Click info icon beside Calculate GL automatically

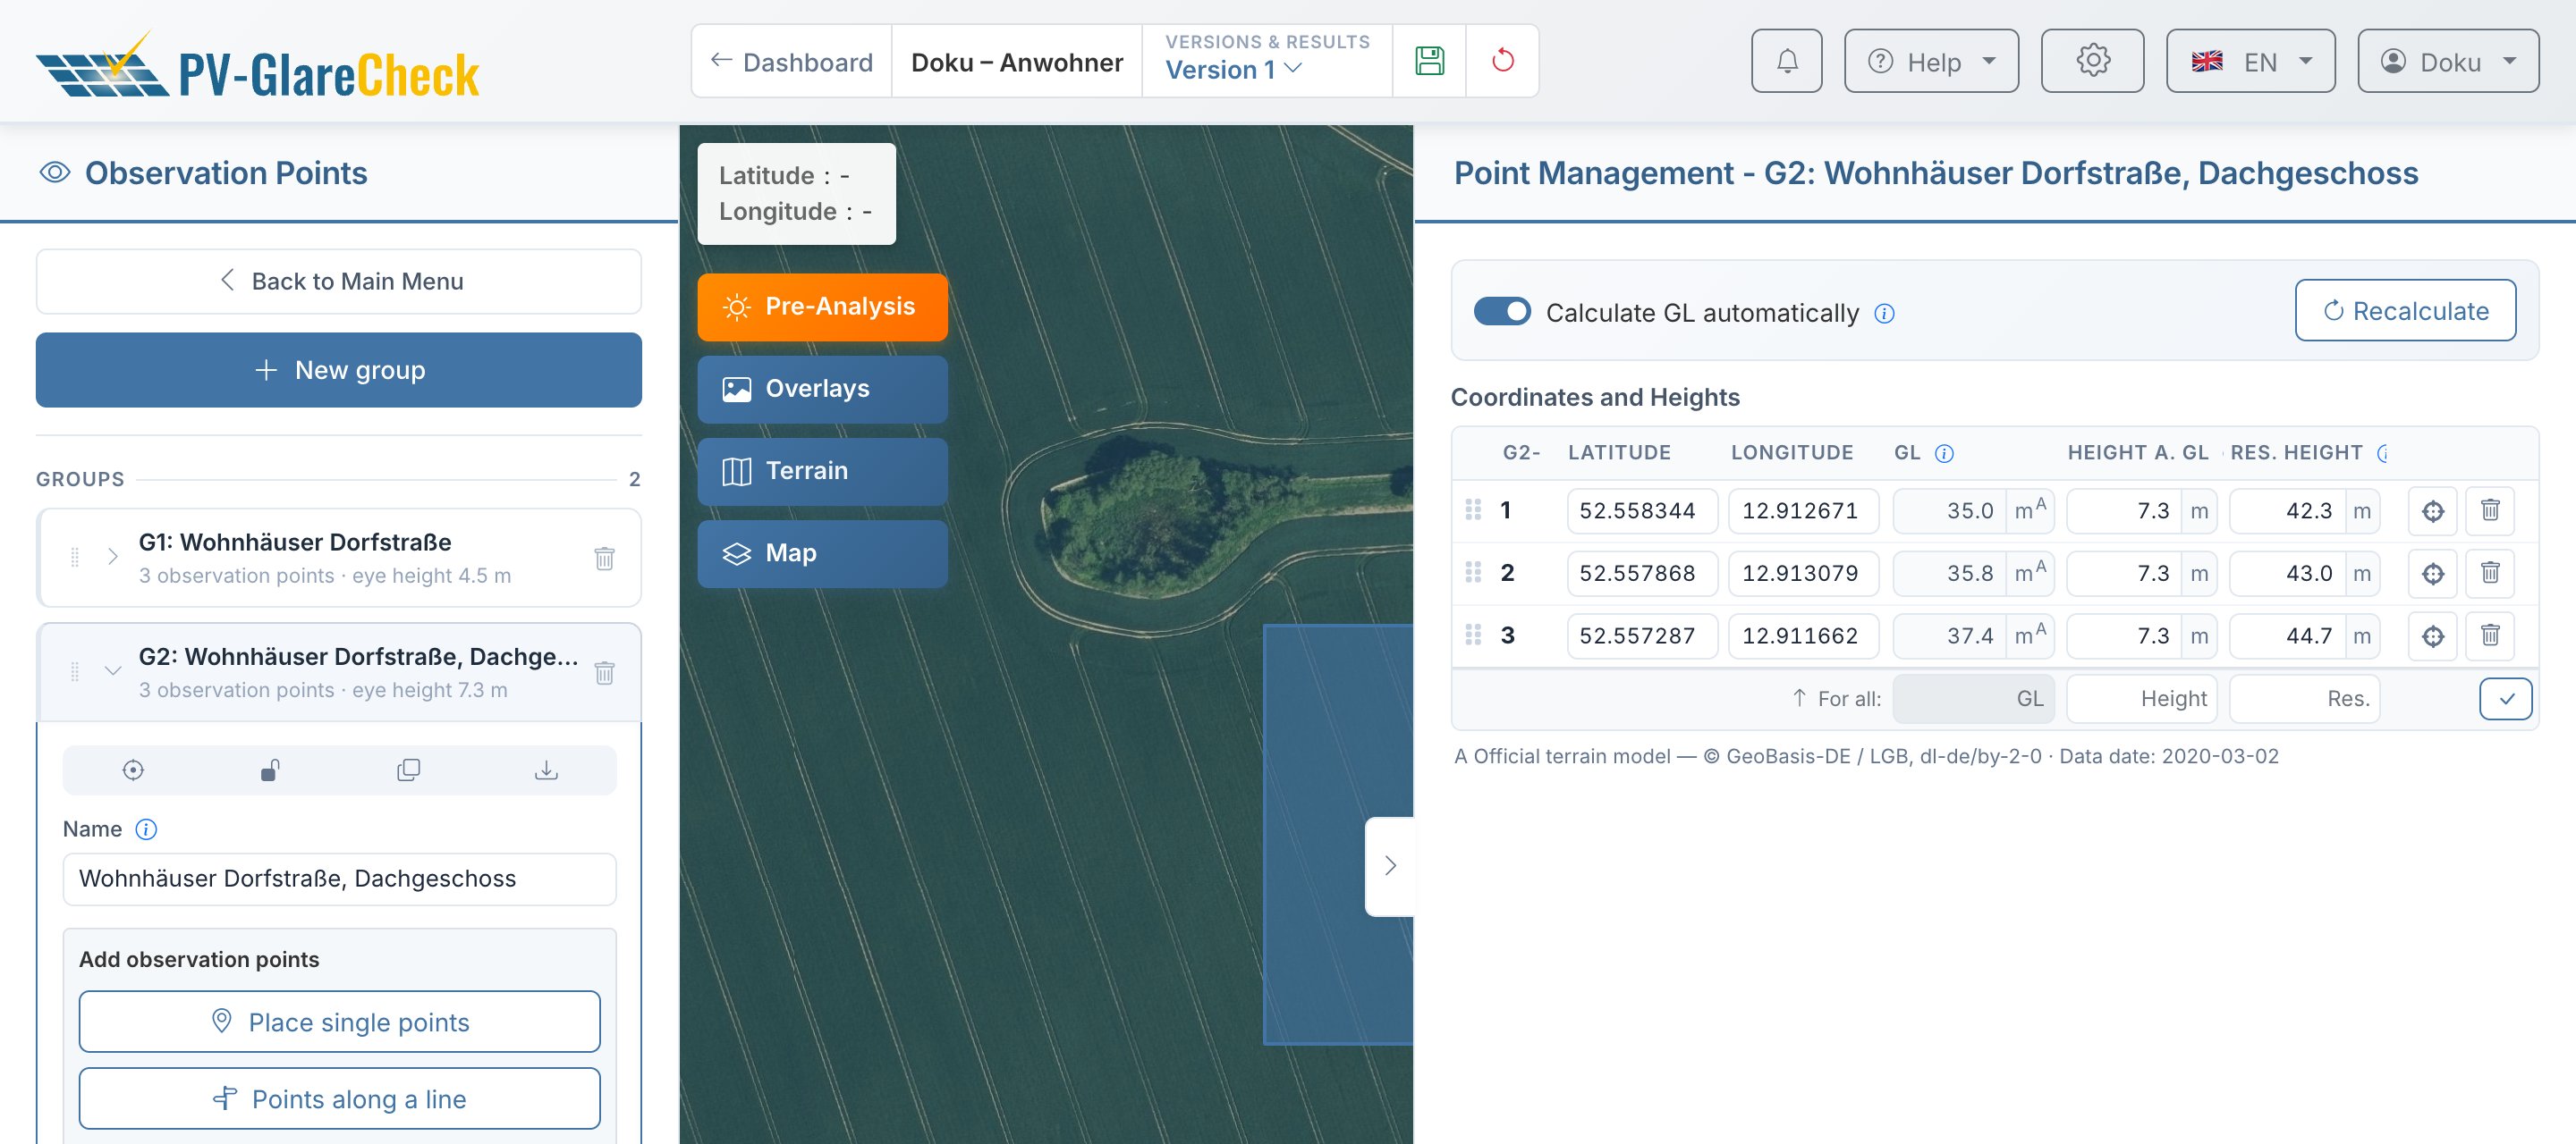coord(1884,314)
